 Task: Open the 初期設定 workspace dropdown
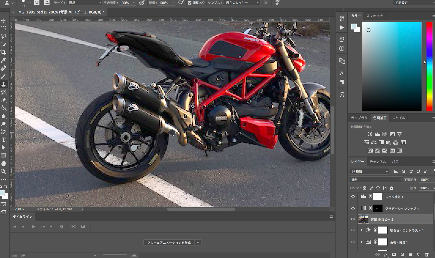412,3
